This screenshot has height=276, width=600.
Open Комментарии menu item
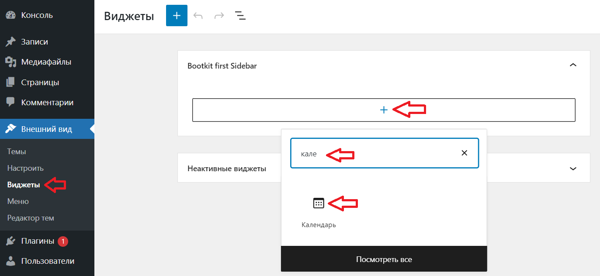click(47, 103)
